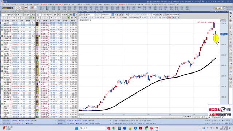Open File Explorer from the taskbar
Viewport: 233px width, 131px height.
point(130,128)
